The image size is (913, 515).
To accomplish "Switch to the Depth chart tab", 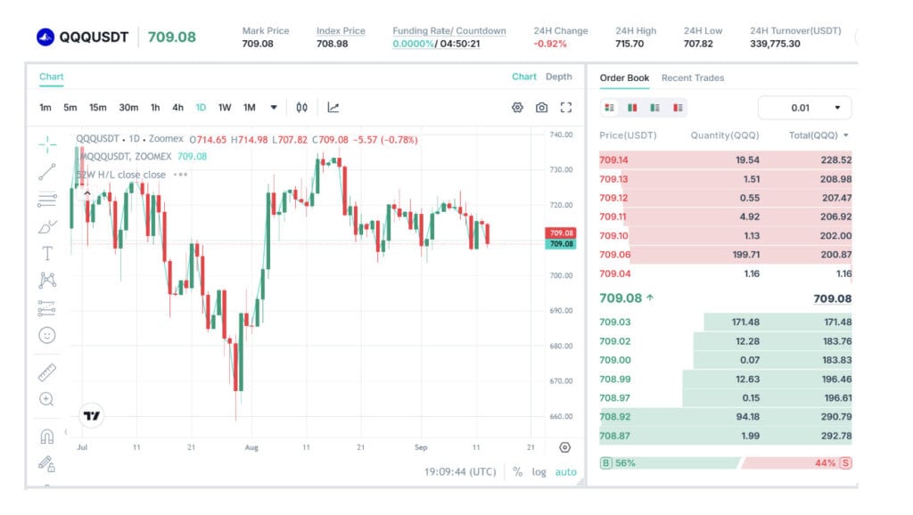I will pos(558,77).
